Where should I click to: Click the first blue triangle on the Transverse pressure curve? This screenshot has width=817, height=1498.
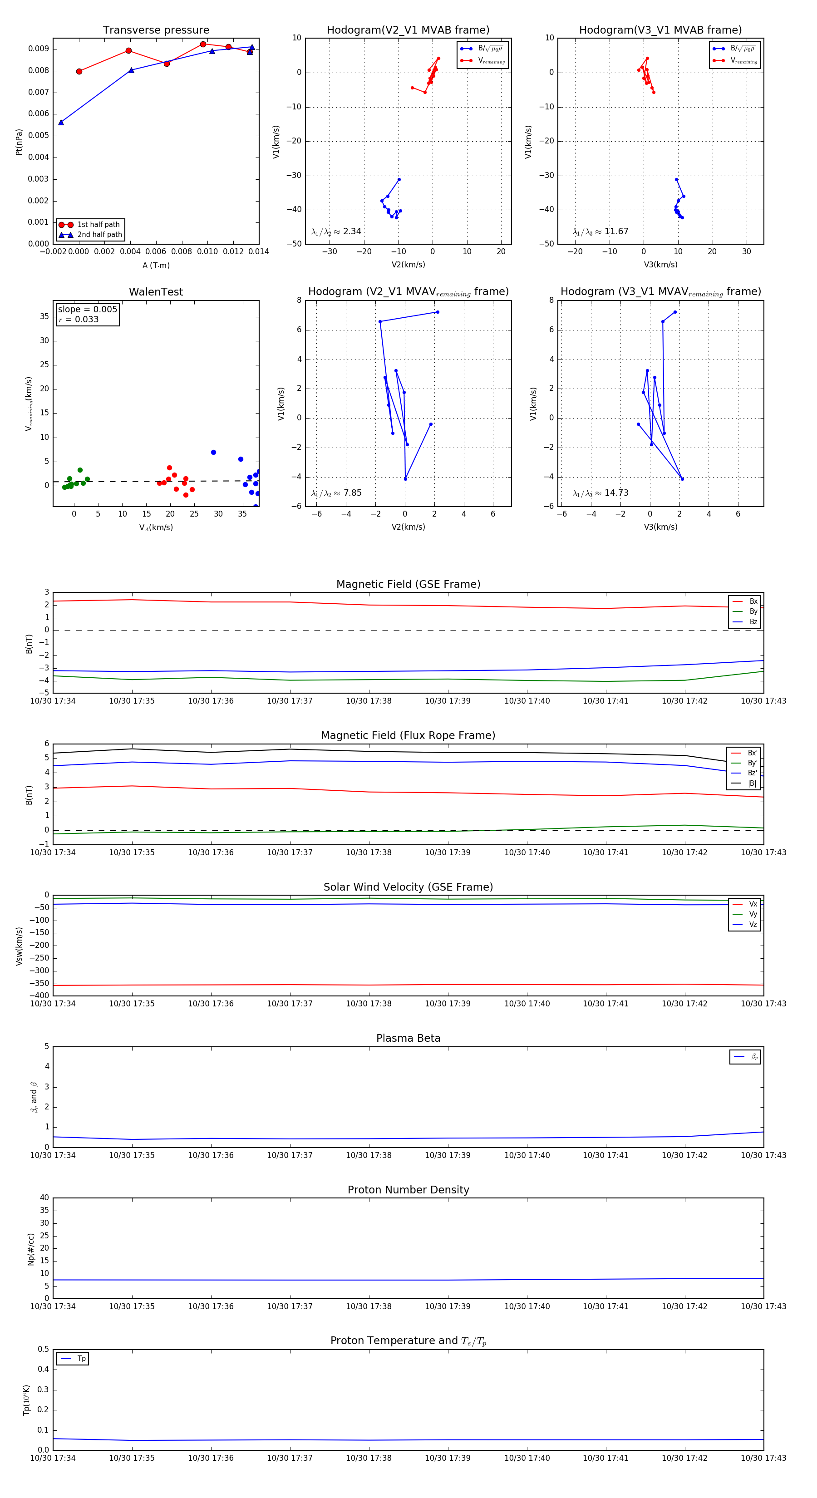pyautogui.click(x=61, y=122)
